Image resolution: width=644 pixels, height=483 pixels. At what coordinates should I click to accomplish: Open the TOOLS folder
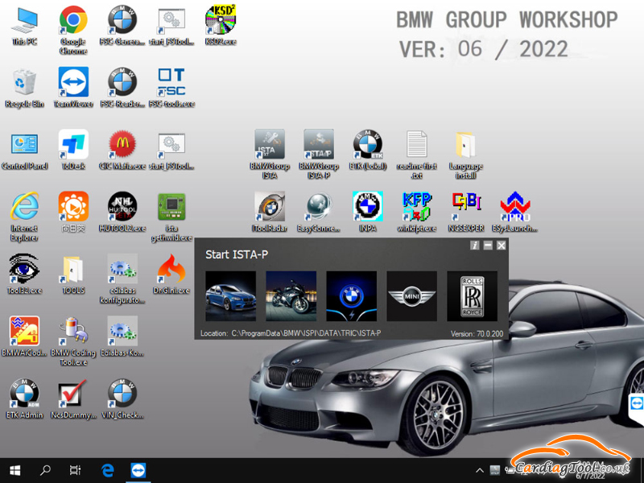coord(73,275)
